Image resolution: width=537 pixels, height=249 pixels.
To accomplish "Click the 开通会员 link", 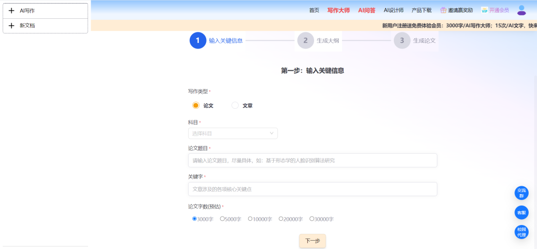I will 499,10.
